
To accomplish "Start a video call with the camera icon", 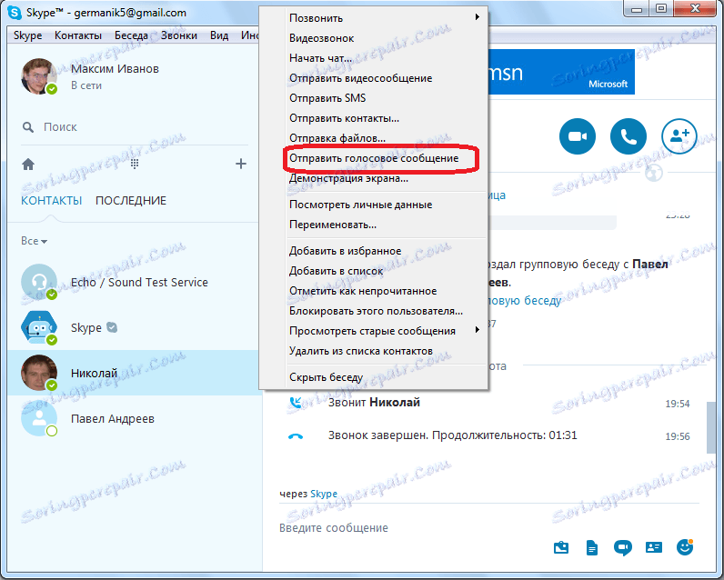I will 578,136.
